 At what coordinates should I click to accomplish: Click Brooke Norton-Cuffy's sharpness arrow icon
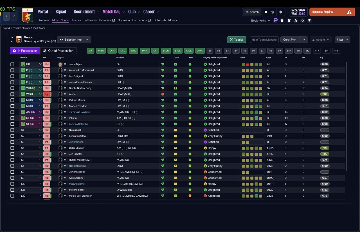pos(175,88)
